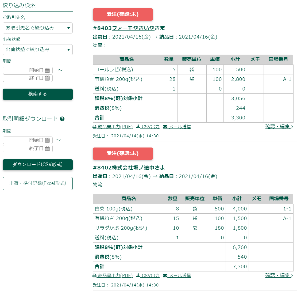The height and width of the screenshot is (291, 297).
Task: Click メール送信 link for order #8402
Action: 180,276
